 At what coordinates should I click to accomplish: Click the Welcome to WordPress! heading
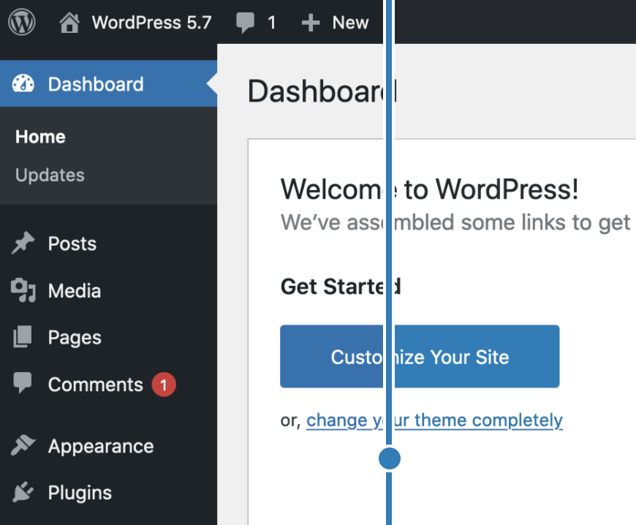[430, 189]
